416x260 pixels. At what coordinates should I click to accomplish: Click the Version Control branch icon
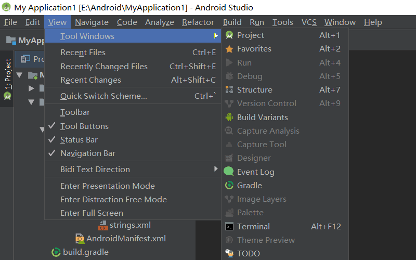point(229,103)
